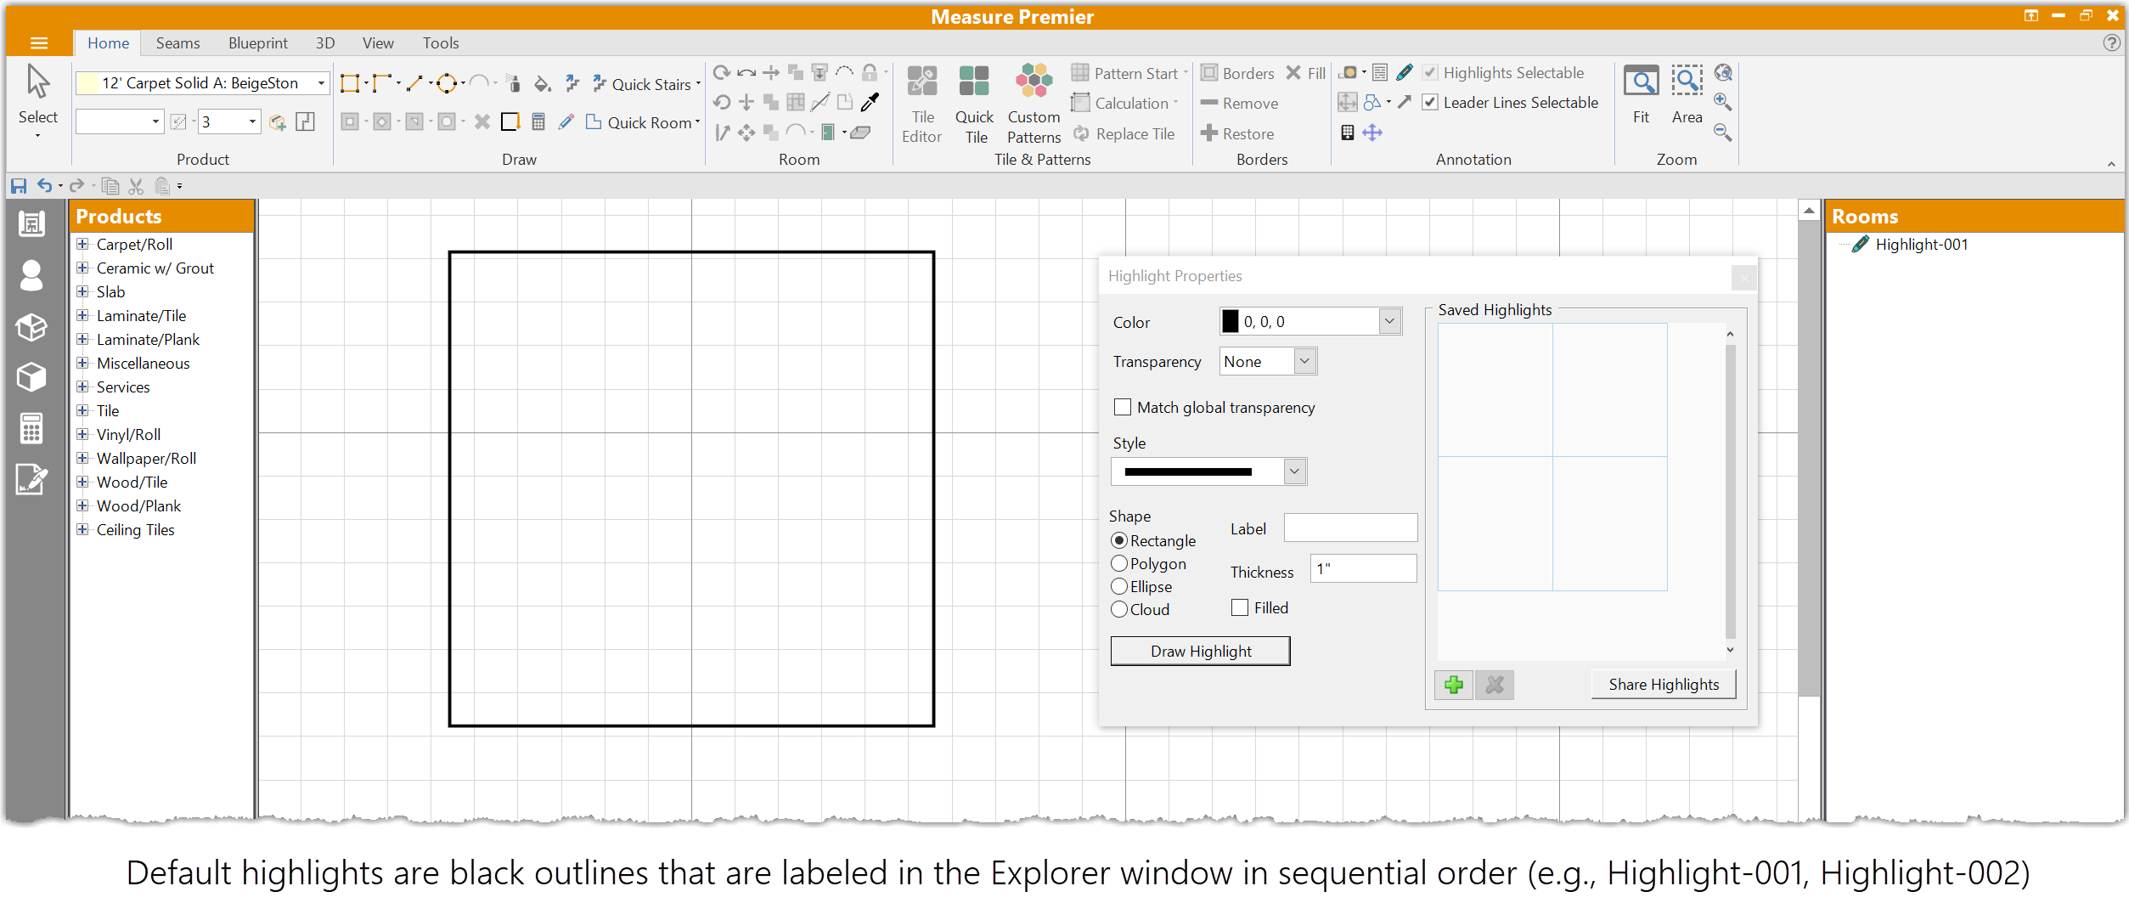The image size is (2129, 920).
Task: Click the Borders button
Action: point(1237,74)
